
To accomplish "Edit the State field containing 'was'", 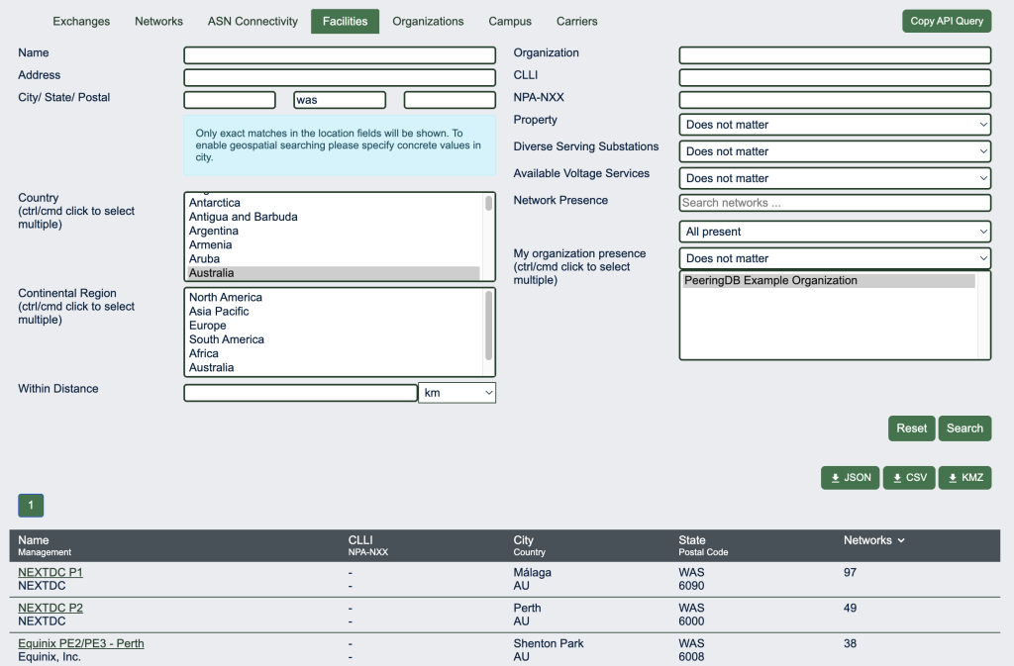I will pos(340,100).
